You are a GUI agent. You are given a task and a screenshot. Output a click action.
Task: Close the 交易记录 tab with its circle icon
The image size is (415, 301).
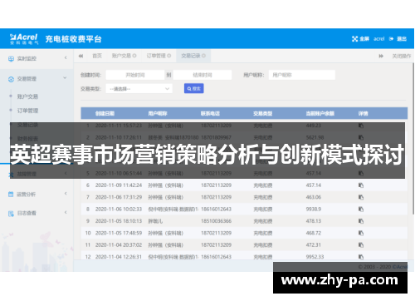click(x=203, y=56)
